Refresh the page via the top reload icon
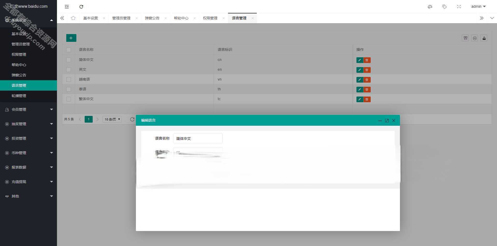Screen dimensions: 497x246 coord(81,7)
